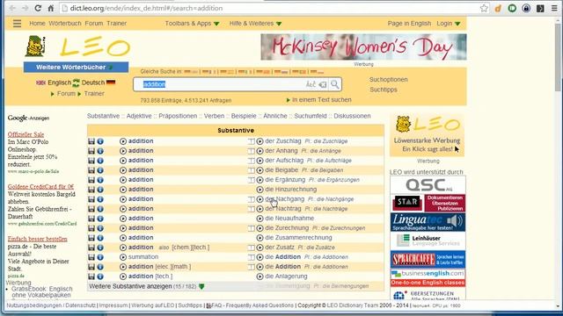The width and height of the screenshot is (563, 316).
Task: Jump to the Beispiele section
Action: click(244, 116)
